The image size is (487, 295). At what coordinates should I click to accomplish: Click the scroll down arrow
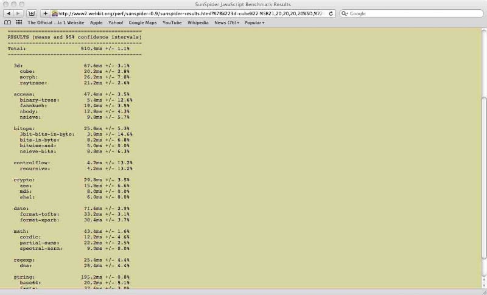click(484, 286)
